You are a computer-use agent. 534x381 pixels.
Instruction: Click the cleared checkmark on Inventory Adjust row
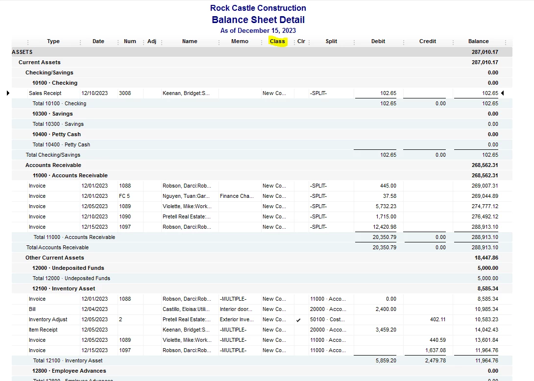[x=298, y=320]
